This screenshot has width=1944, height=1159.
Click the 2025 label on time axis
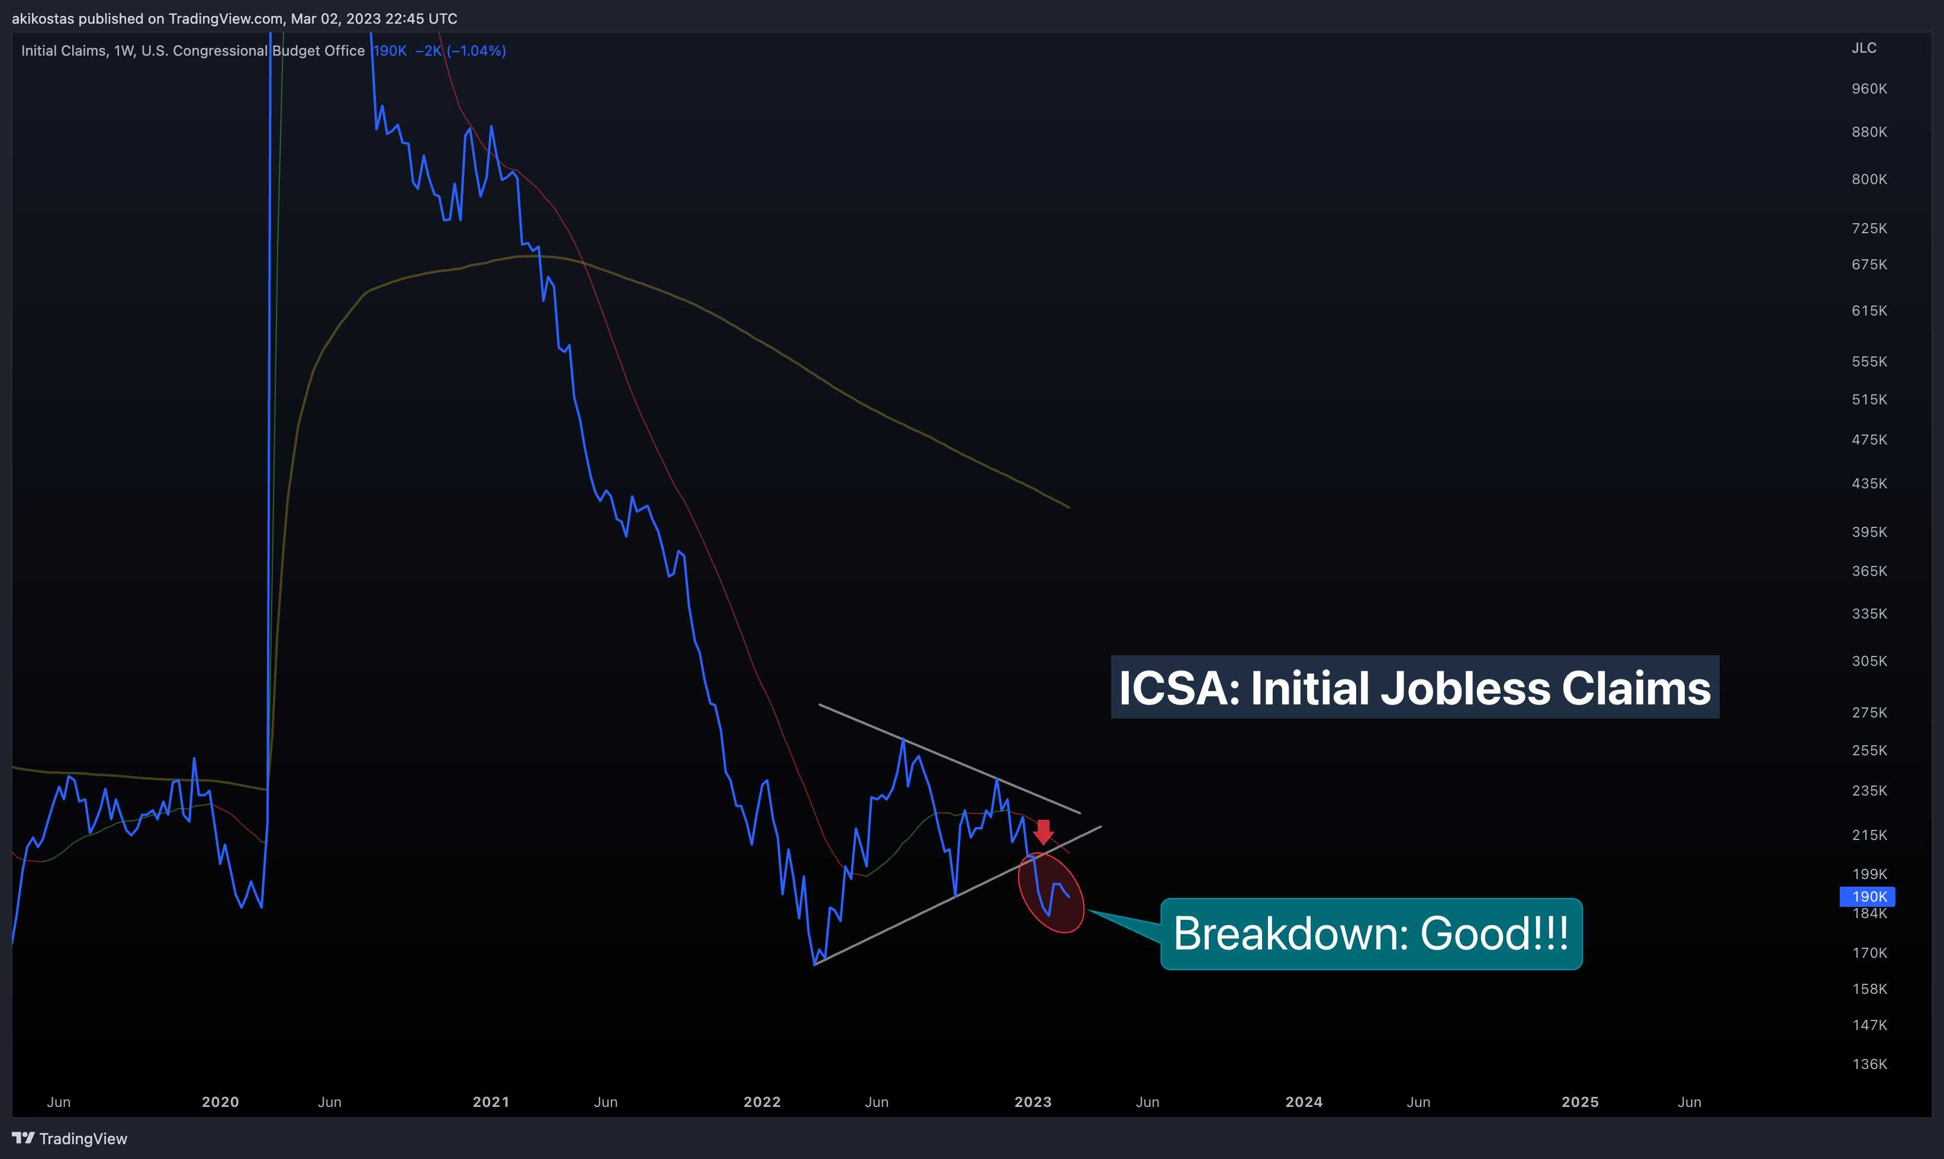click(1579, 1102)
